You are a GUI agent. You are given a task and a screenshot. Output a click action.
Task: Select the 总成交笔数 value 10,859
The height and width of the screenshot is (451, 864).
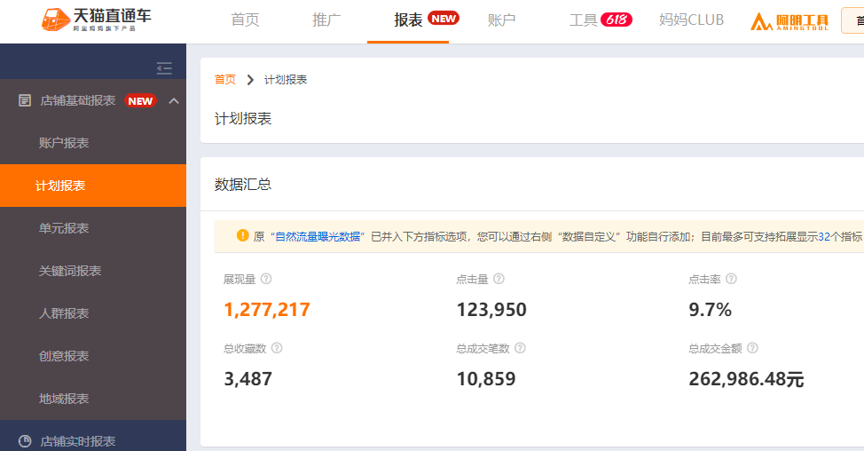[x=486, y=379]
